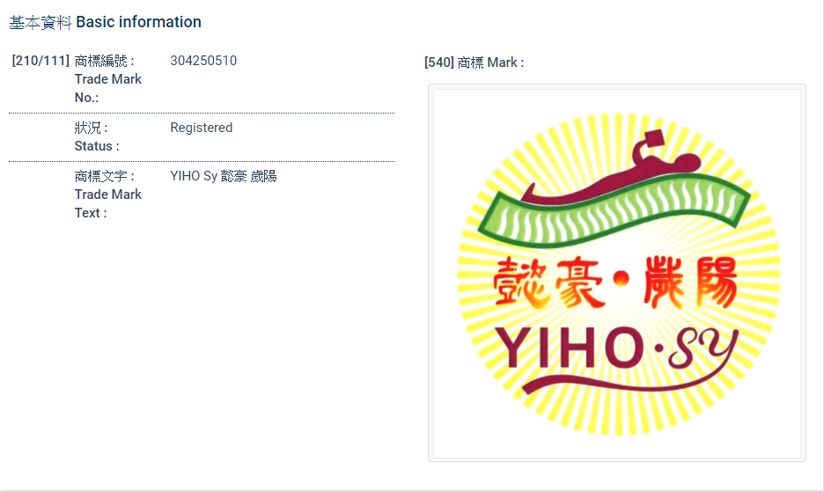Click the [540] 商標 Mark label
Image resolution: width=824 pixels, height=492 pixels.
click(474, 62)
